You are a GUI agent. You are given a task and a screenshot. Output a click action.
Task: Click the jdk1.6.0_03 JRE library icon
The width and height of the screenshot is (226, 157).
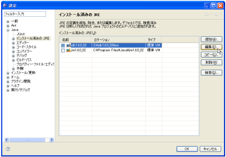click(69, 46)
